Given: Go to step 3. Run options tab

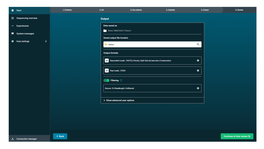Looking at the screenshot, I should pos(136,10).
